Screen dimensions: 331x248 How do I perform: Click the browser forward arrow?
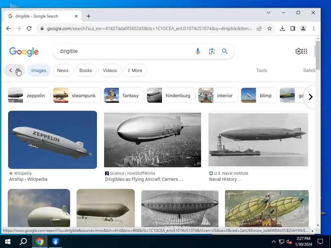19,28
